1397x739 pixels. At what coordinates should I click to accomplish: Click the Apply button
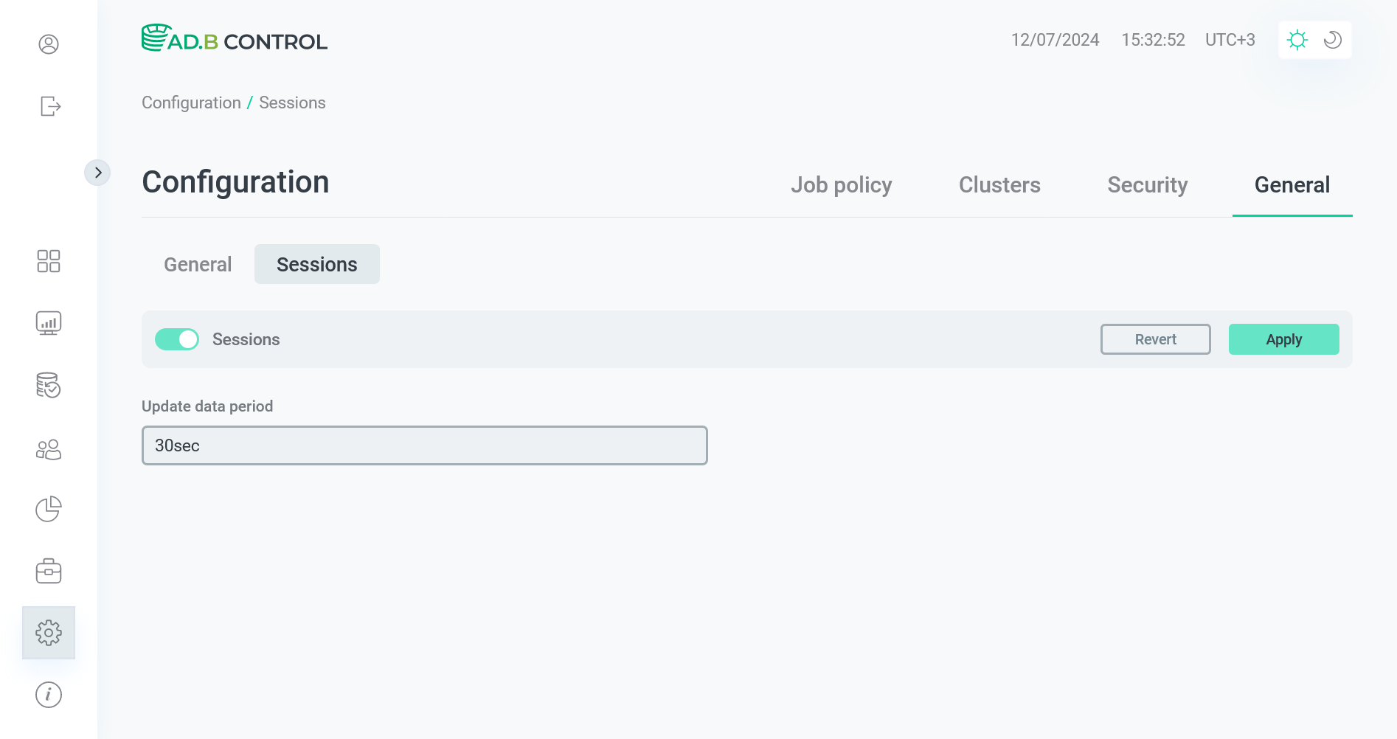(x=1283, y=339)
